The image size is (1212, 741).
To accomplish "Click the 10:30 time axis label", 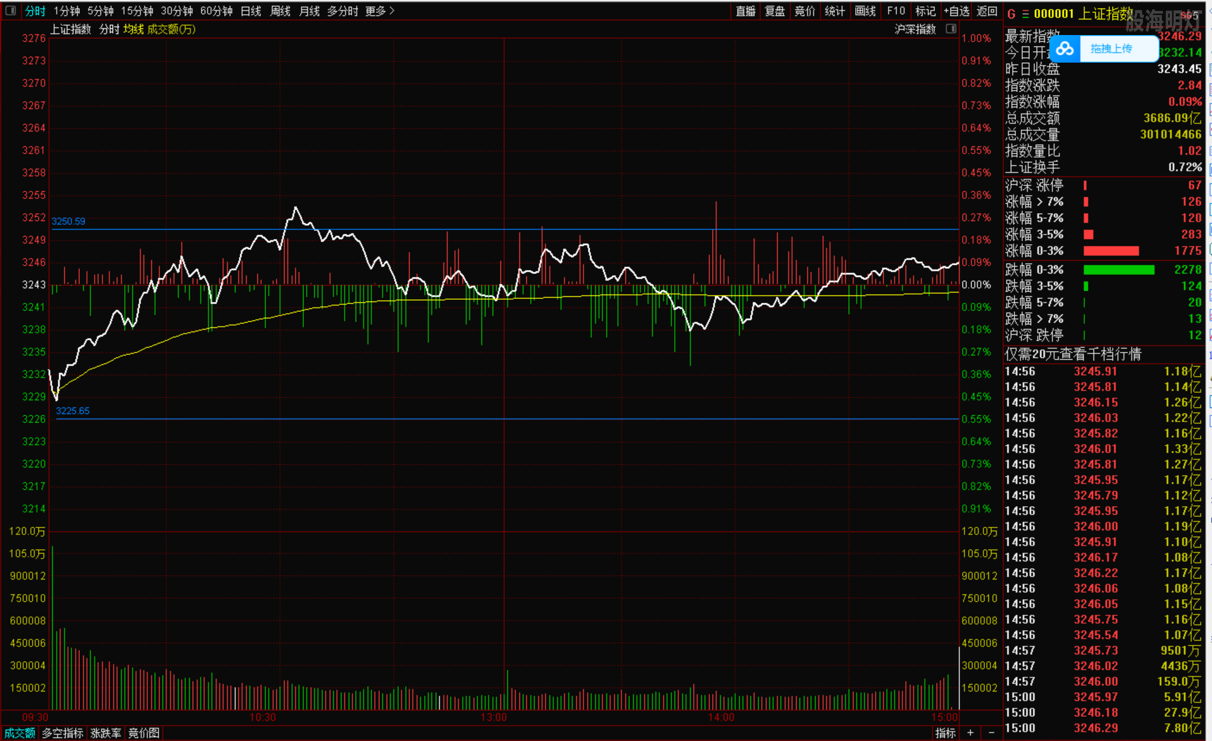I will coord(263,717).
